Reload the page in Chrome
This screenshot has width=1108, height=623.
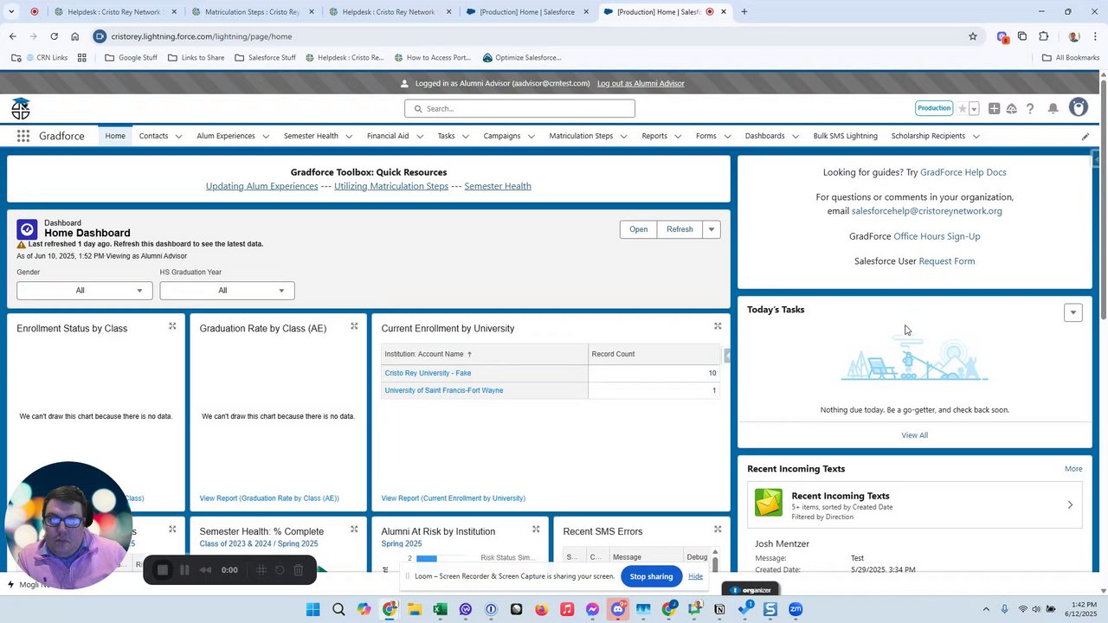pyautogui.click(x=54, y=36)
